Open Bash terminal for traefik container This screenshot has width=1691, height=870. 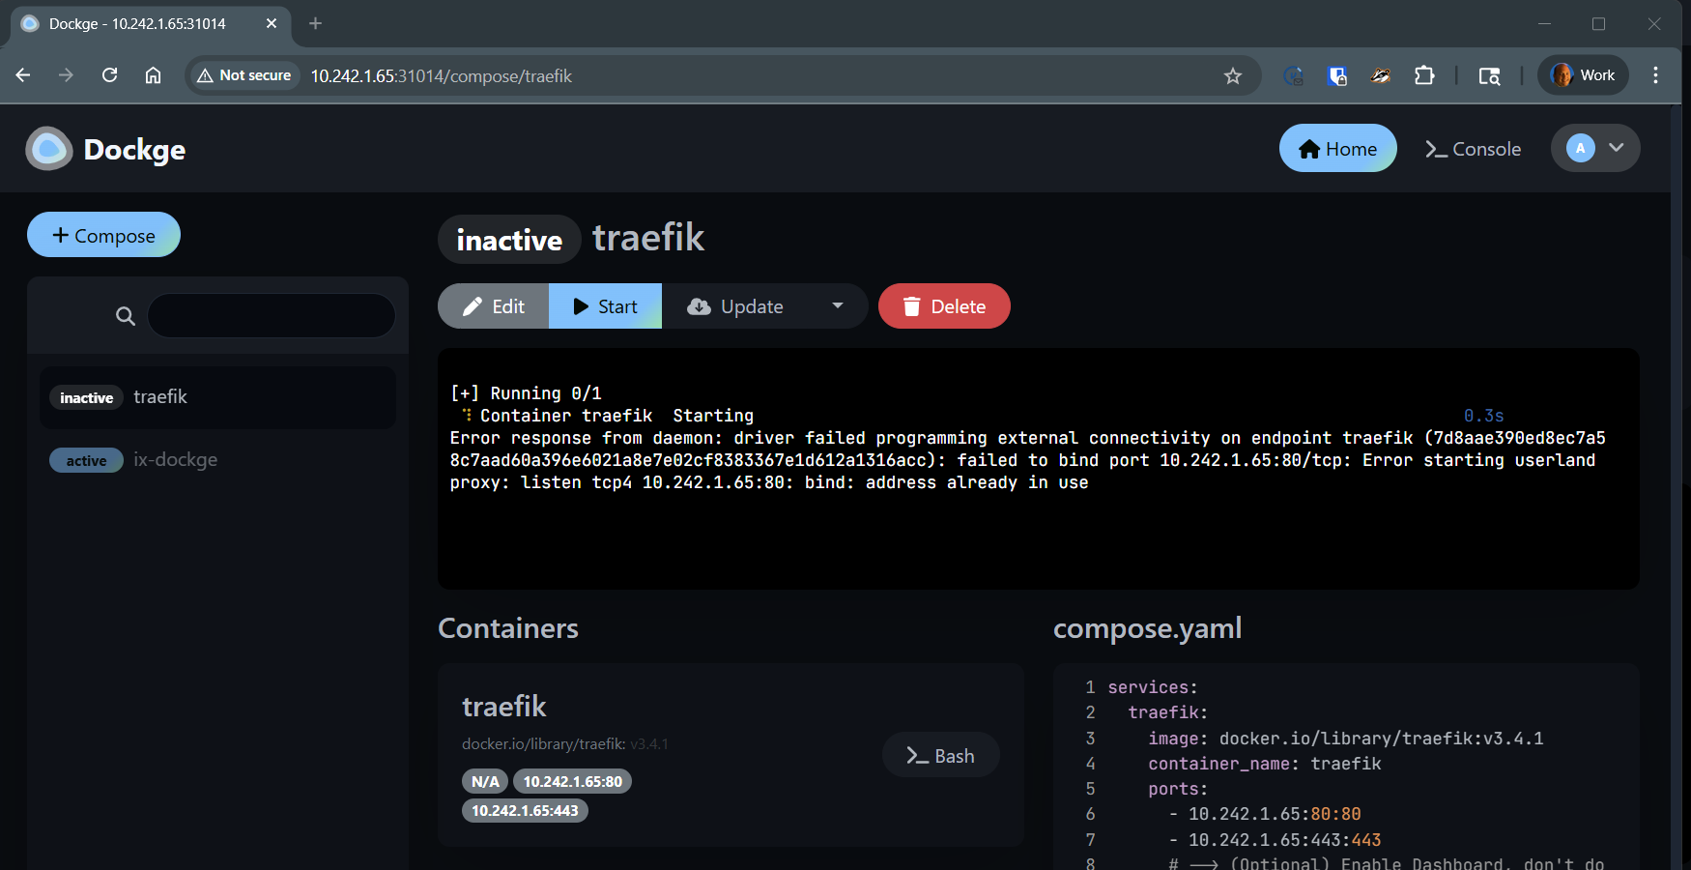[x=940, y=756]
